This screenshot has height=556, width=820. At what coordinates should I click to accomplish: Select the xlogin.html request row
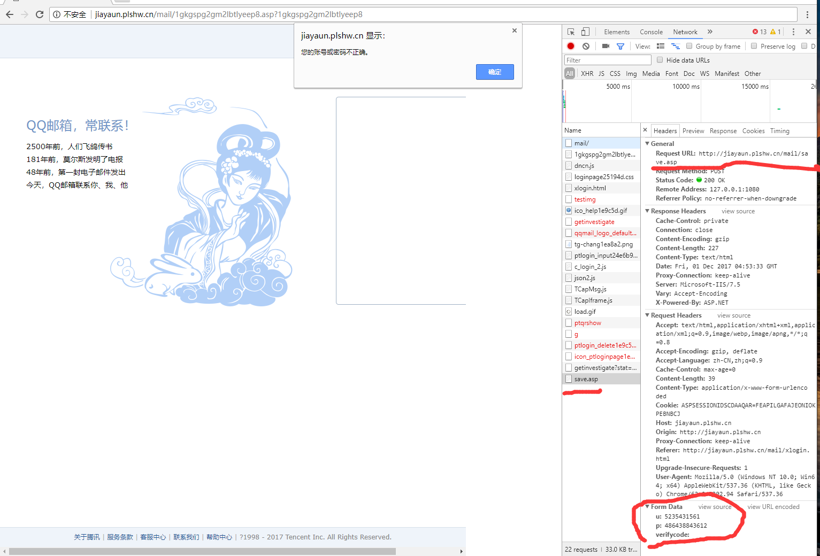(601, 188)
